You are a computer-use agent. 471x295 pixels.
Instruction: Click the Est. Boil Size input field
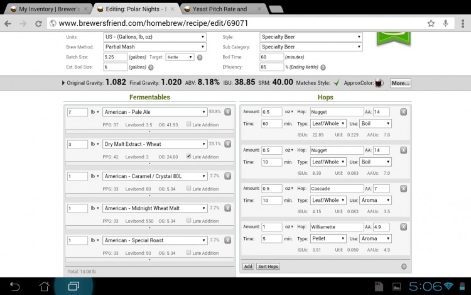pyautogui.click(x=116, y=67)
